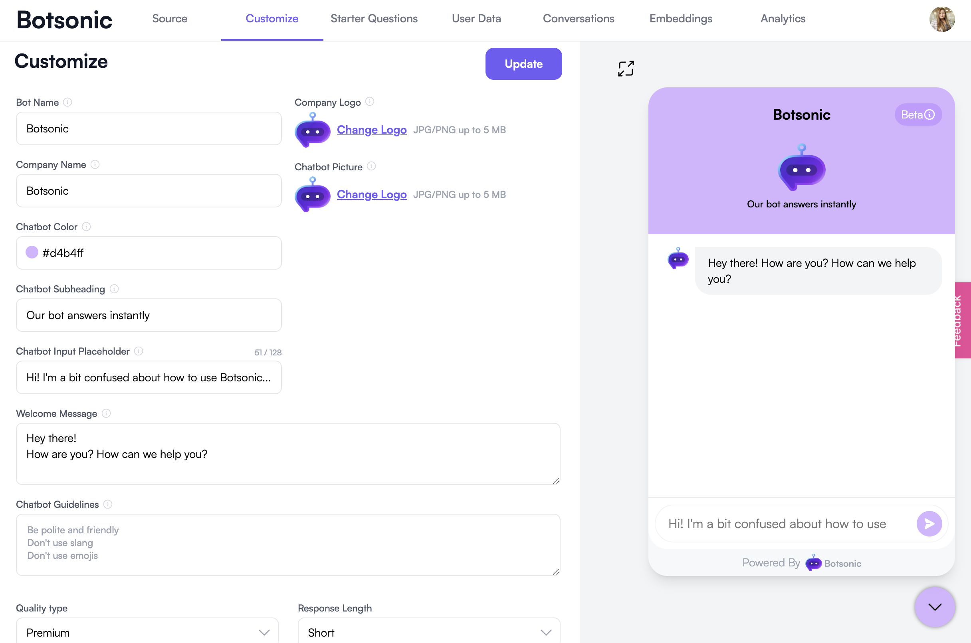Select the chatbot color swatch #d4b4ff
This screenshot has width=971, height=643.
pyautogui.click(x=32, y=252)
